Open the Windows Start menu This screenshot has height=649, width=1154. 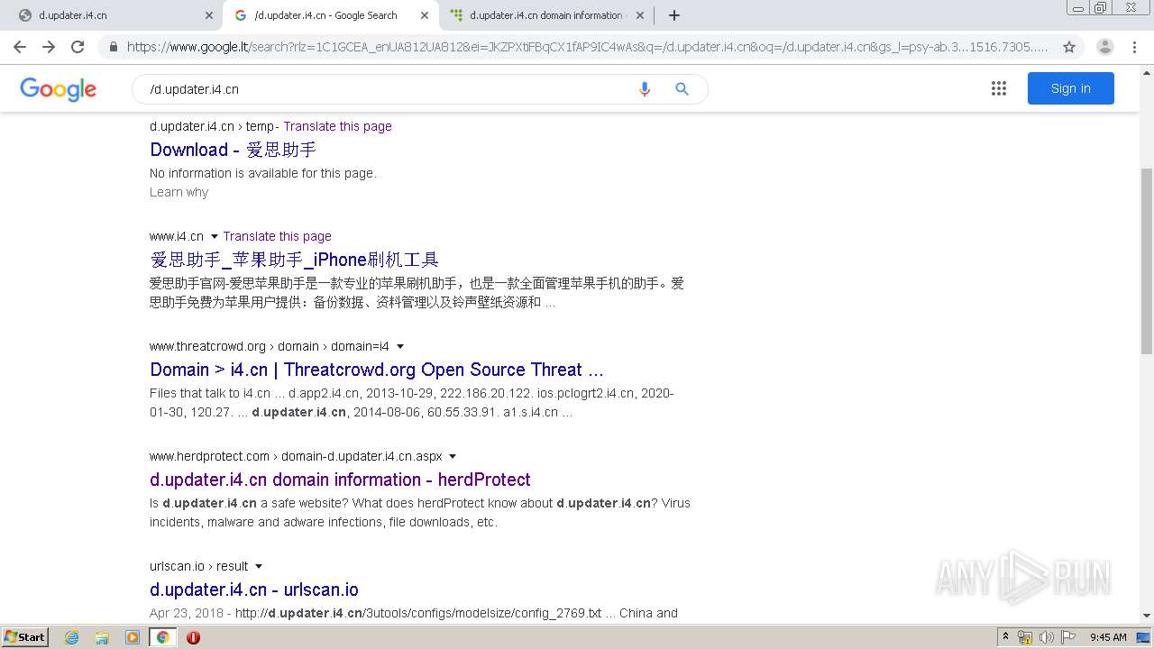pyautogui.click(x=24, y=636)
